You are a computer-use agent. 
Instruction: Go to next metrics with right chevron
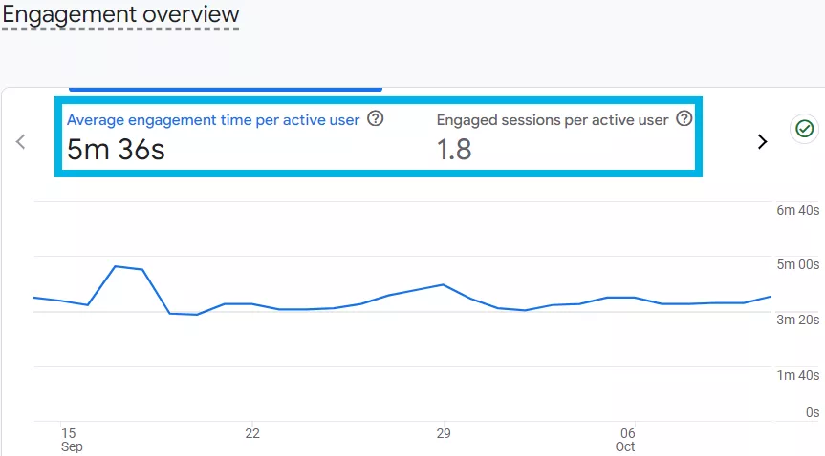(x=762, y=142)
